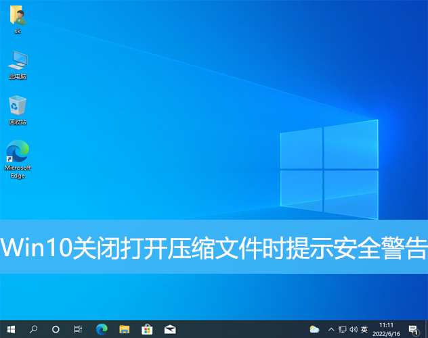Image resolution: width=428 pixels, height=338 pixels.
Task: Open Cortana circle icon in taskbar
Action: (56, 329)
